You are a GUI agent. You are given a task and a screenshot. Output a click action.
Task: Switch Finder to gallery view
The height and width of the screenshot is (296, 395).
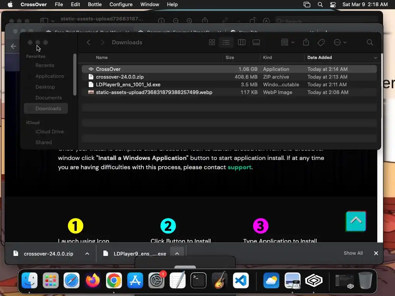click(x=256, y=42)
